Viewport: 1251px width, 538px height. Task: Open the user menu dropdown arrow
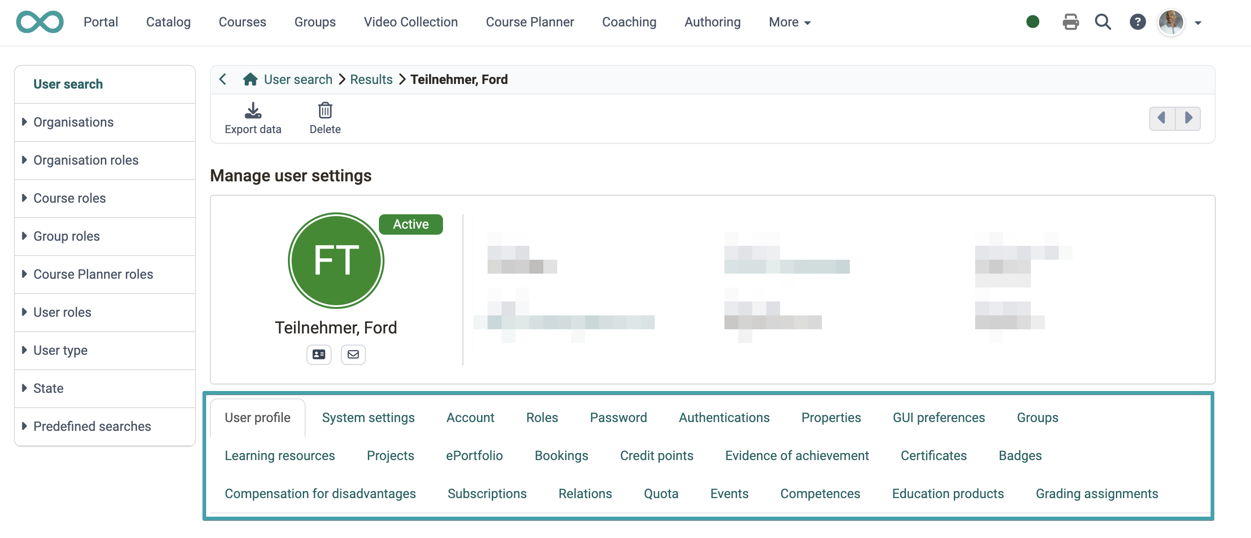point(1198,23)
